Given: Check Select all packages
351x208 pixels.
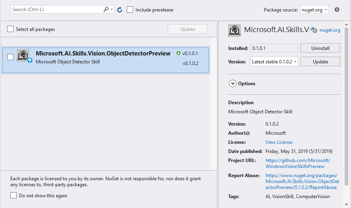Looking at the screenshot, I should [x=10, y=29].
